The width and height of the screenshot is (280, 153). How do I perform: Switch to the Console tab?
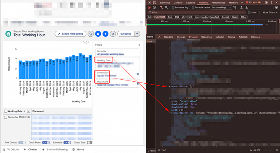[178, 3]
